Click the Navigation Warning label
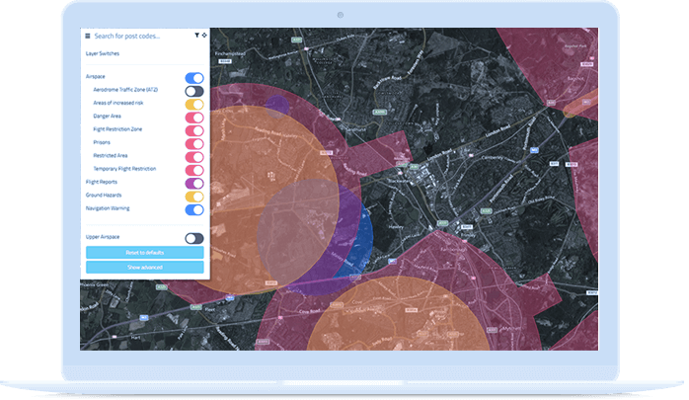The image size is (689, 400). (108, 208)
